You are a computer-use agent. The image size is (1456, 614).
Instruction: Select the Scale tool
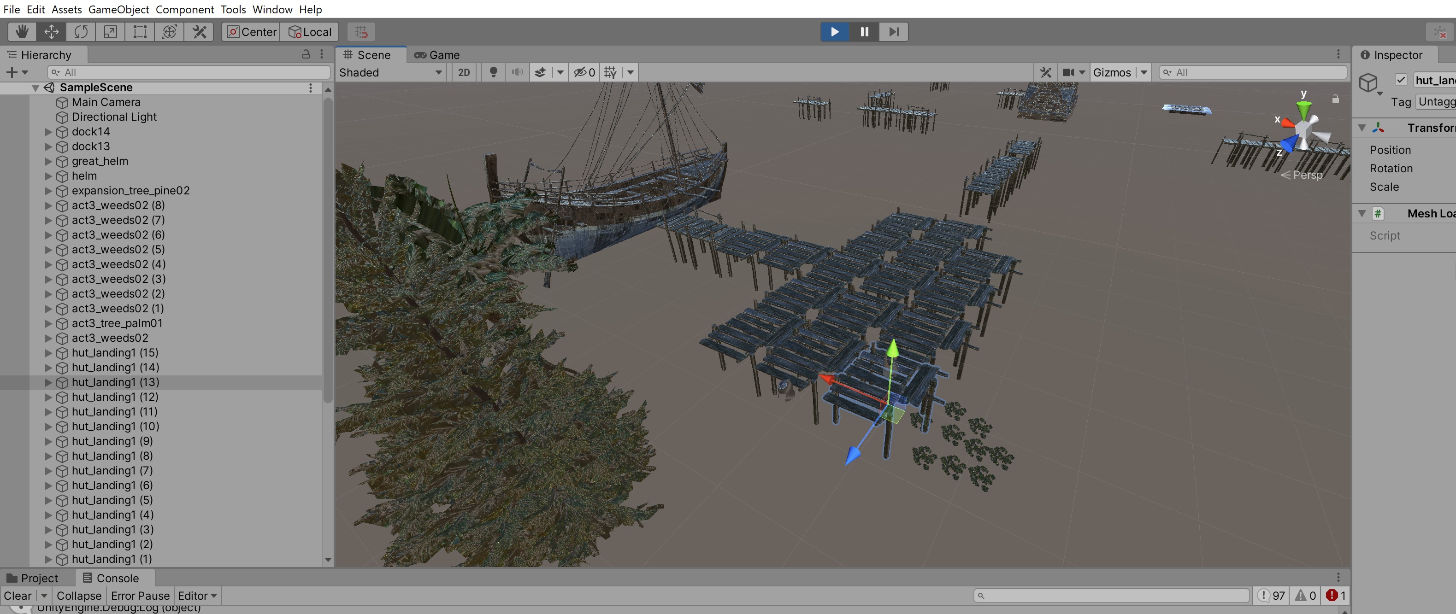pos(110,32)
